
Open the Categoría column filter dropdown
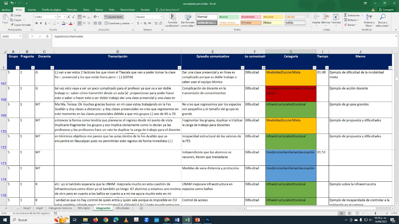[314, 68]
